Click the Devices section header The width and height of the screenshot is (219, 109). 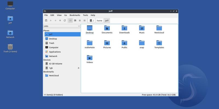coord(47,60)
